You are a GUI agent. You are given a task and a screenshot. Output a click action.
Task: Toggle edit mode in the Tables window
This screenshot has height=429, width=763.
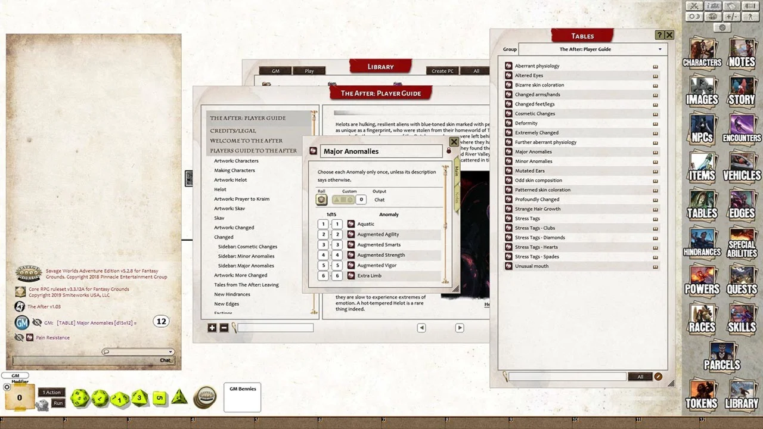coord(658,377)
